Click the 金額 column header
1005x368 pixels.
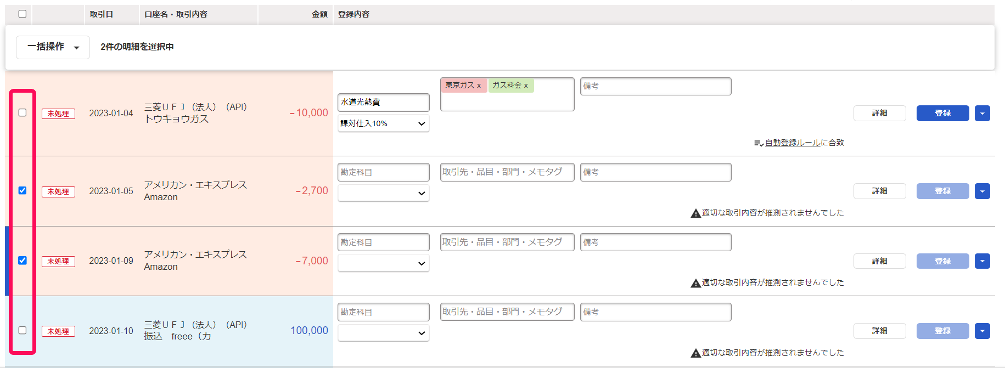tap(319, 14)
